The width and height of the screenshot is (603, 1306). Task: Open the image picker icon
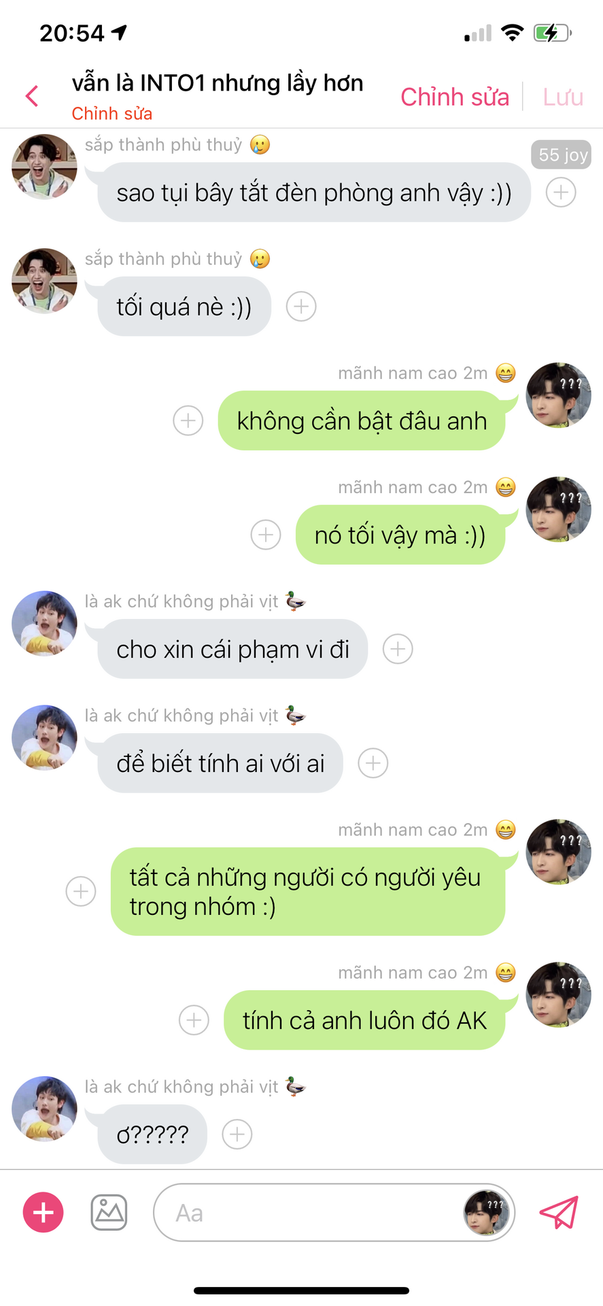tap(109, 1213)
